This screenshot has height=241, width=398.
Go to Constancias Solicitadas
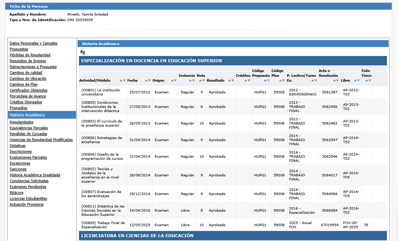29,181
